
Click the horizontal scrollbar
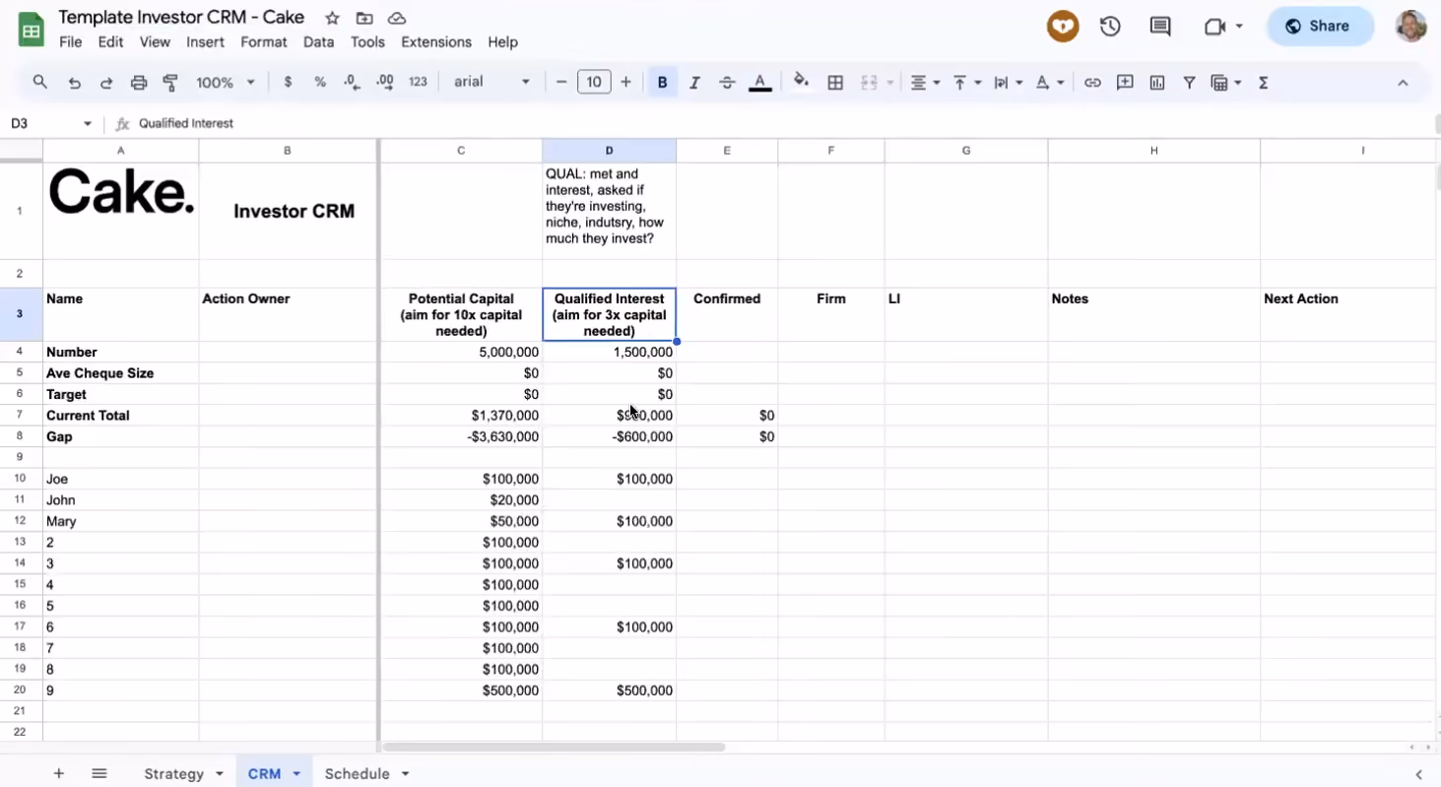coord(554,748)
